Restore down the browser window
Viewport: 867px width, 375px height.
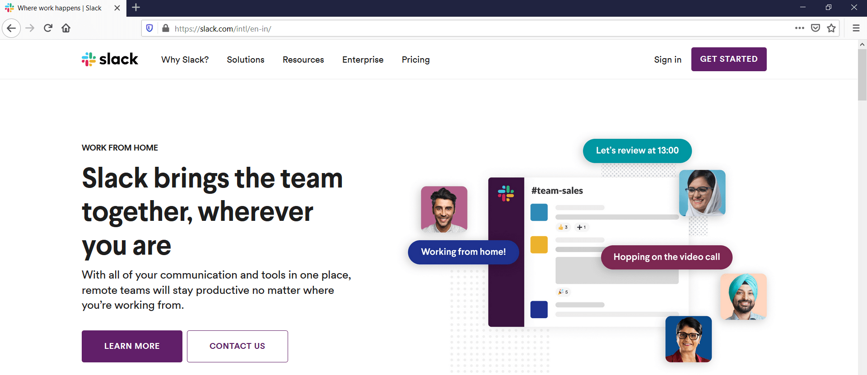tap(828, 8)
